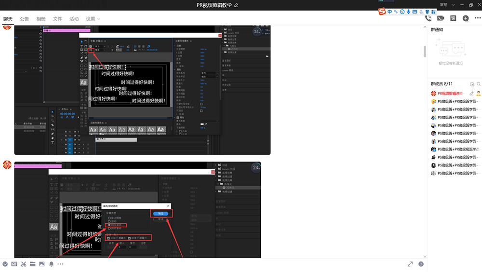This screenshot has height=272, width=482.
Task: Start a video call in the group
Action: [x=440, y=18]
